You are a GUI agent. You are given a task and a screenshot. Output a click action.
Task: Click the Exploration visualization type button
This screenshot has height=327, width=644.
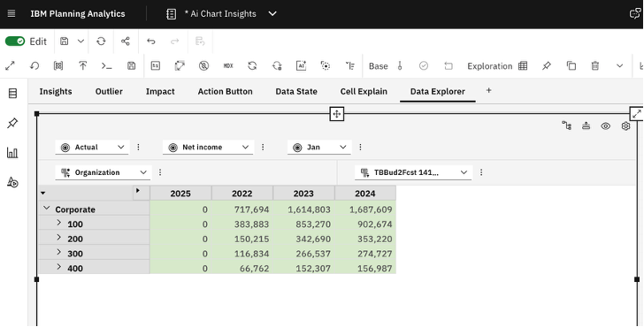tap(497, 66)
